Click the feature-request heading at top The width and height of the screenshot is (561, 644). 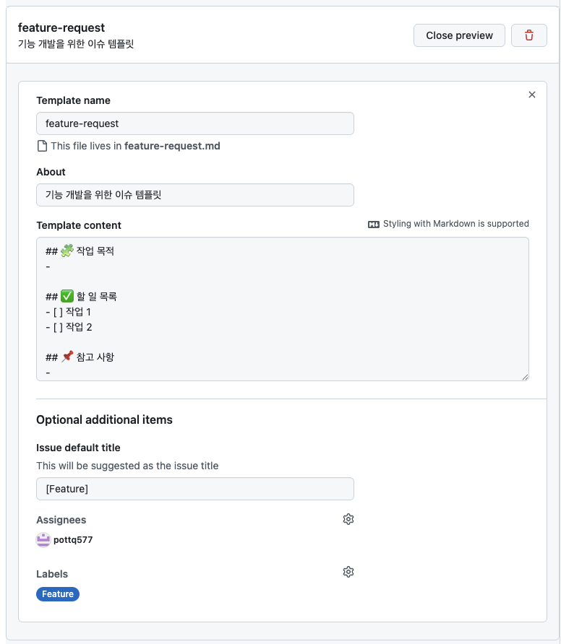tap(61, 27)
